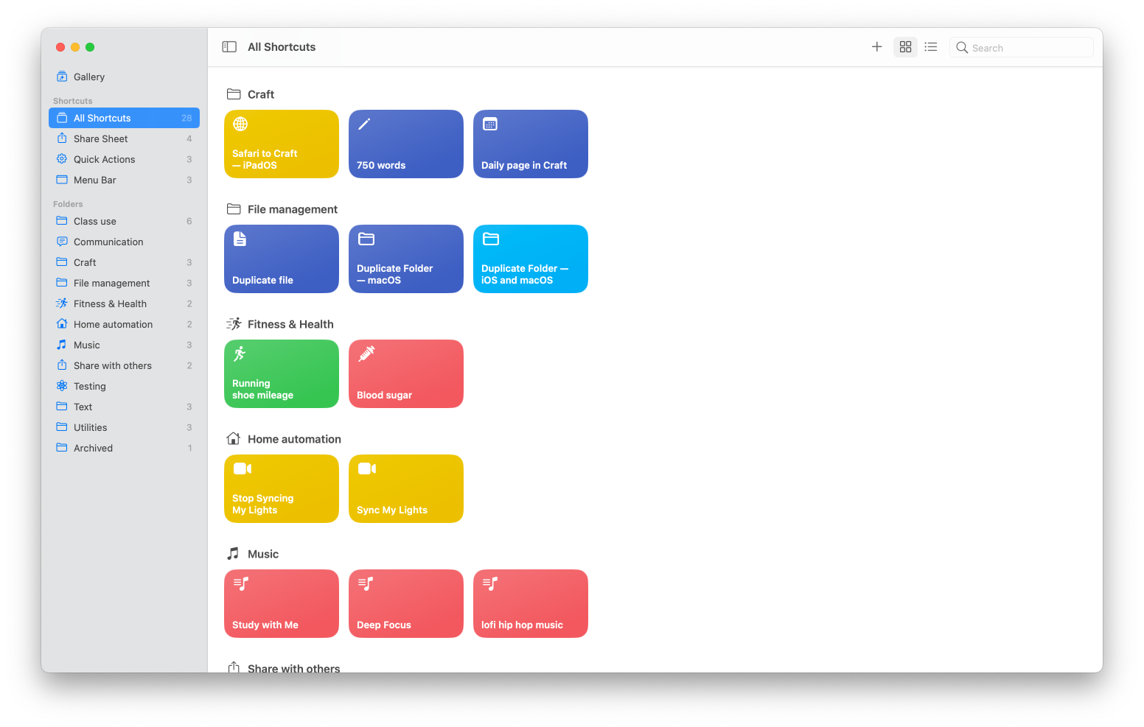Screen dimensions: 1144x727
Task: Select the Menu Bar shortcut collection
Action: point(94,179)
